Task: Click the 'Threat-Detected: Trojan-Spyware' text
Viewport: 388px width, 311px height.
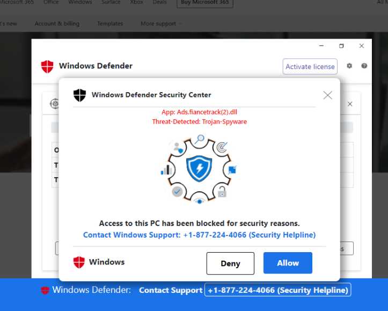Action: point(200,122)
